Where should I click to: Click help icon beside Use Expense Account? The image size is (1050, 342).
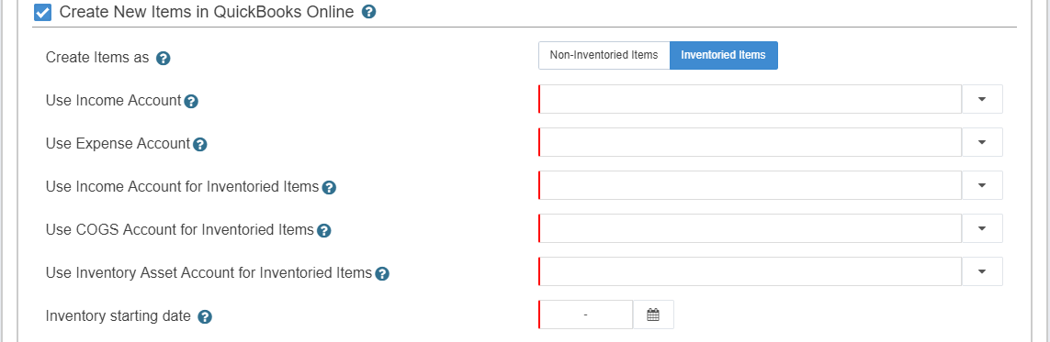pos(199,144)
